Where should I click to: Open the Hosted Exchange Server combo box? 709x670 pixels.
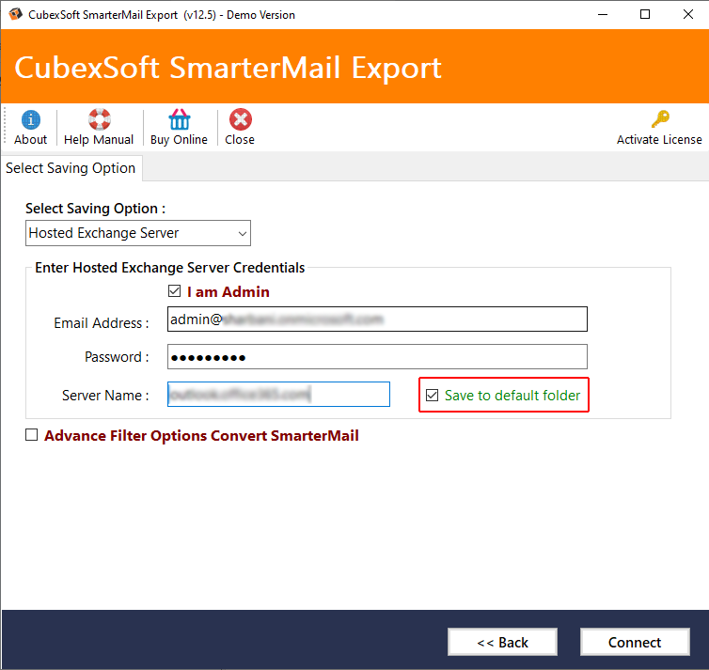point(138,233)
